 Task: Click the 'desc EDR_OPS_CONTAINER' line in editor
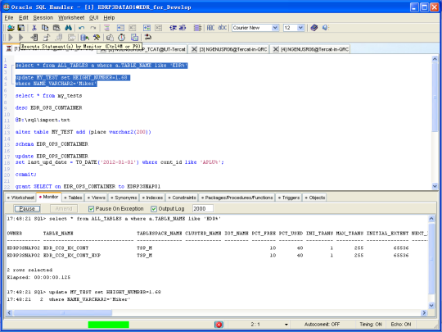(x=49, y=108)
